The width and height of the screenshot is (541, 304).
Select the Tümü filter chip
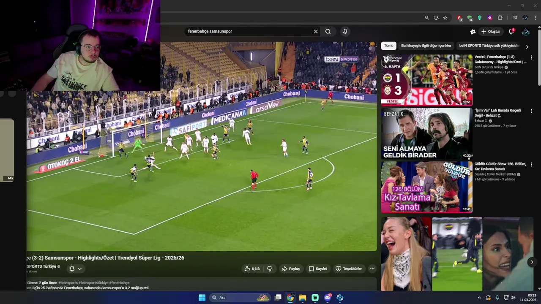pyautogui.click(x=388, y=46)
